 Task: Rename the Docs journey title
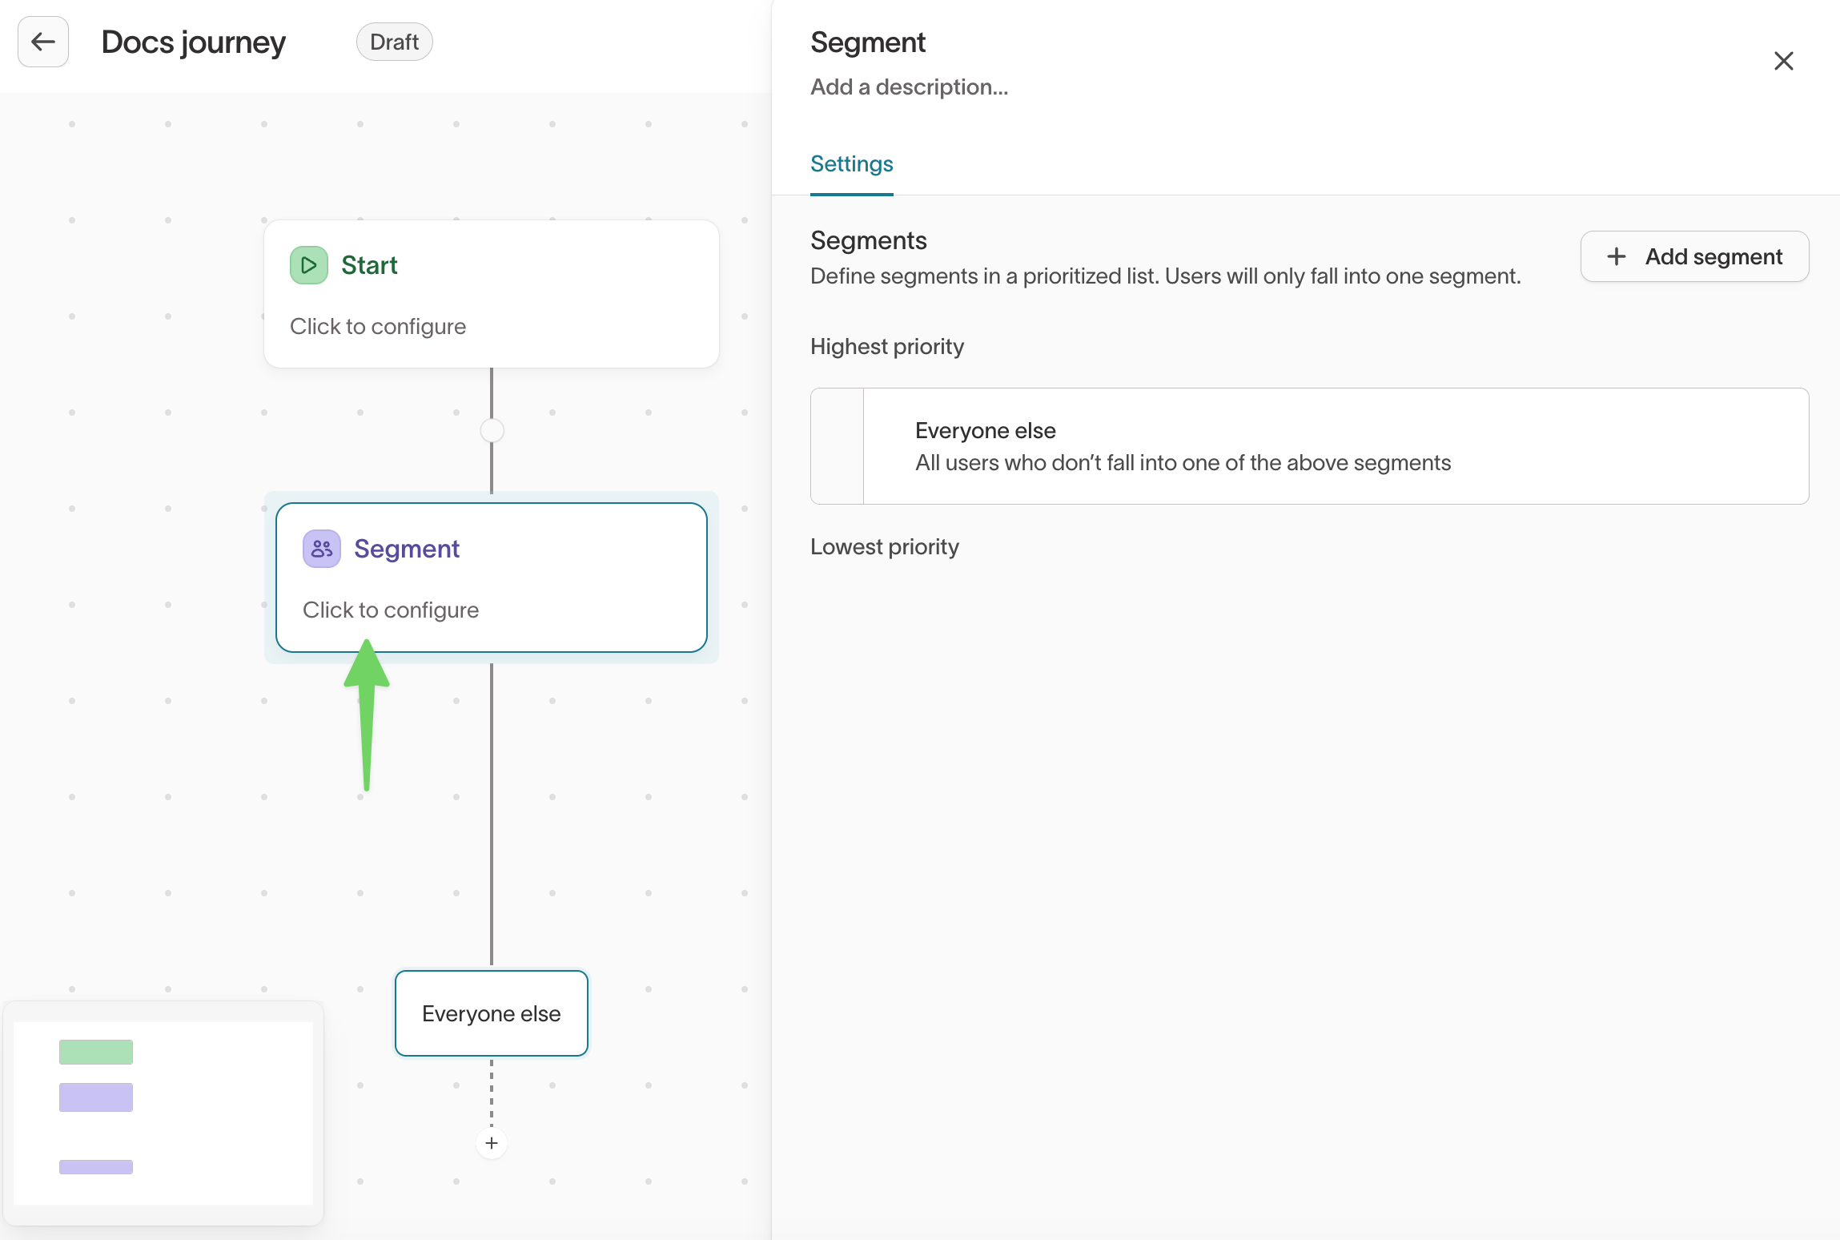(193, 42)
